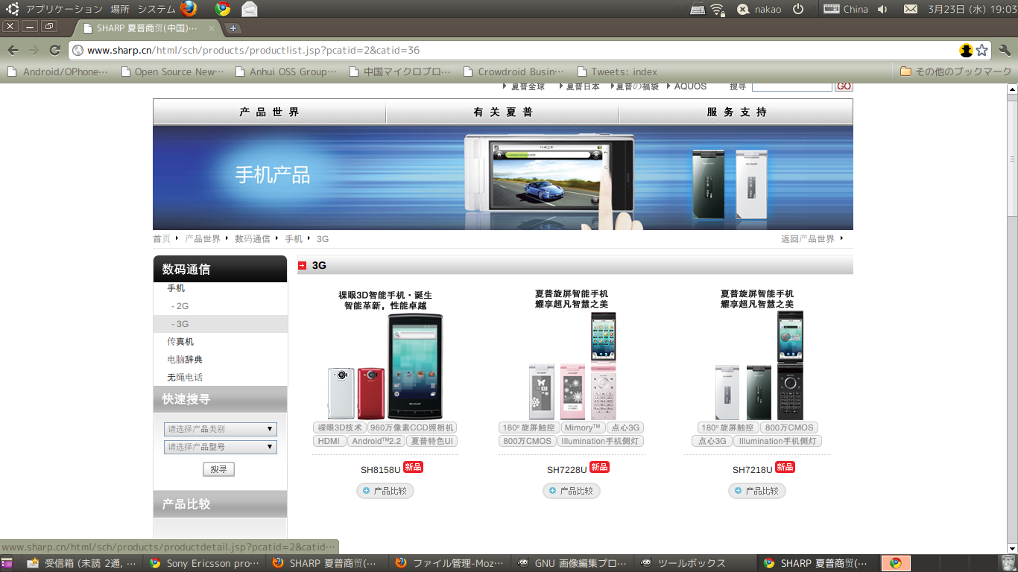Image resolution: width=1018 pixels, height=572 pixels.
Task: Open the 首页 breadcrumb link
Action: (162, 239)
